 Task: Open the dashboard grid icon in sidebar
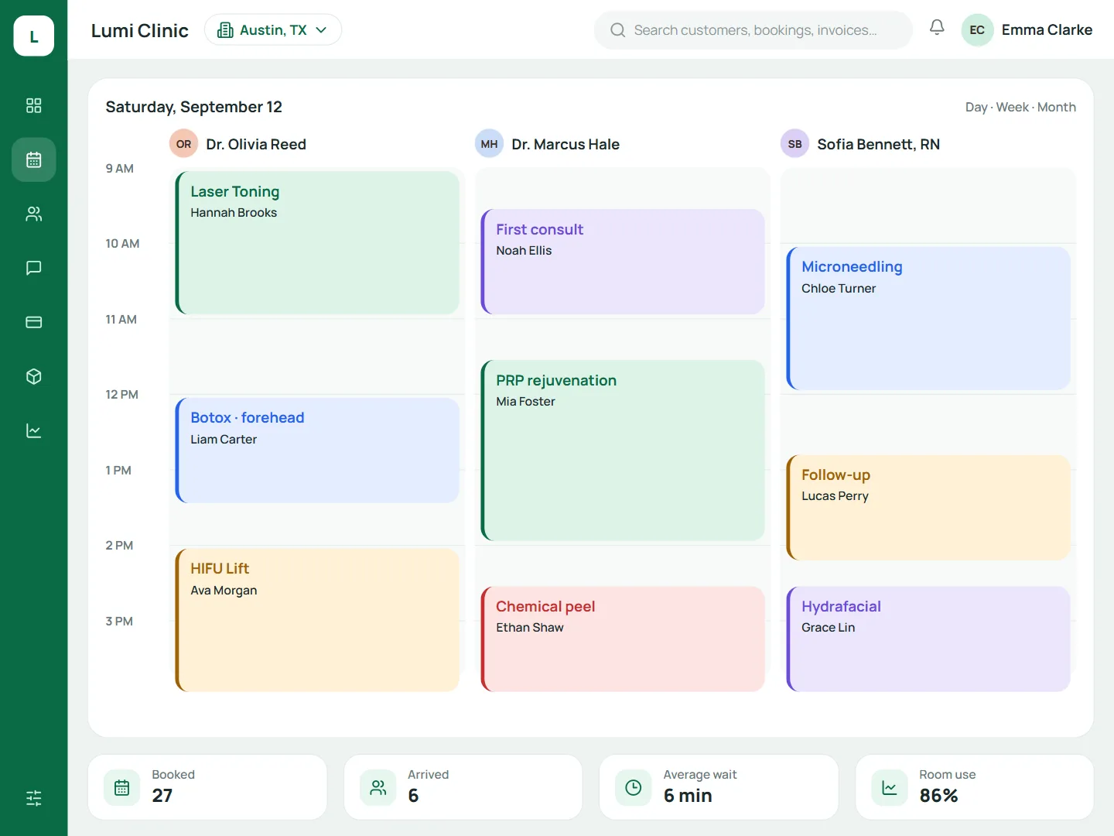[x=33, y=105]
